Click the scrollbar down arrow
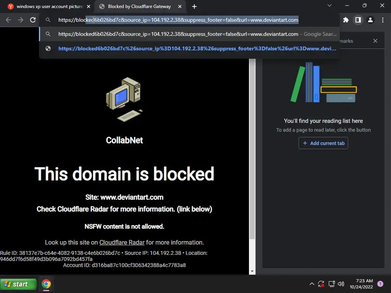 click(252, 271)
